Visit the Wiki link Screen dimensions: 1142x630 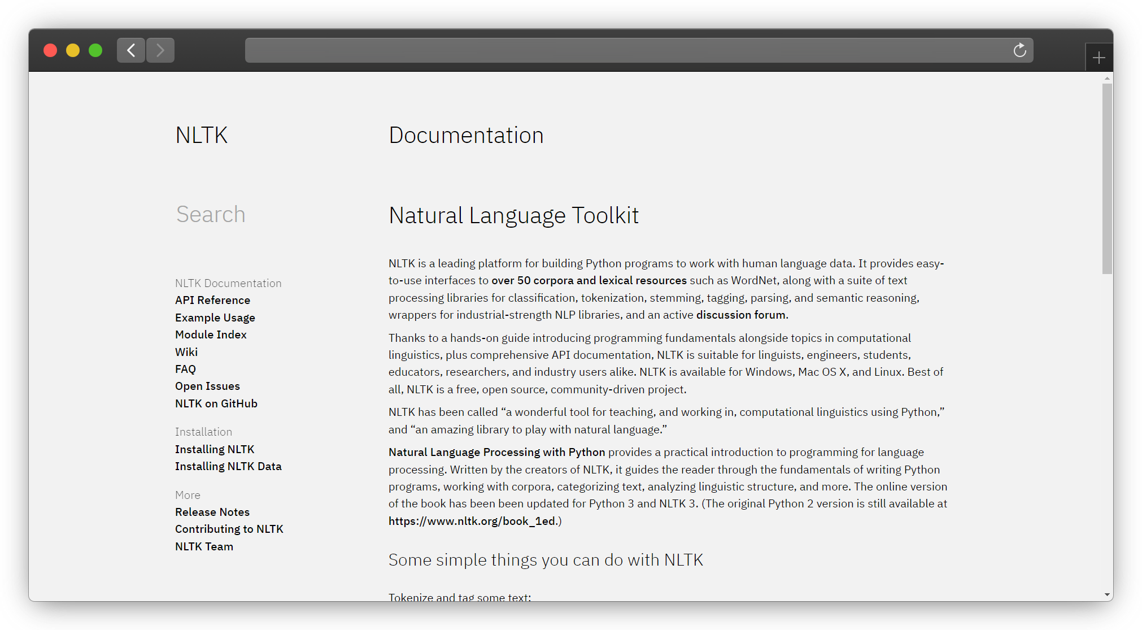coord(186,352)
